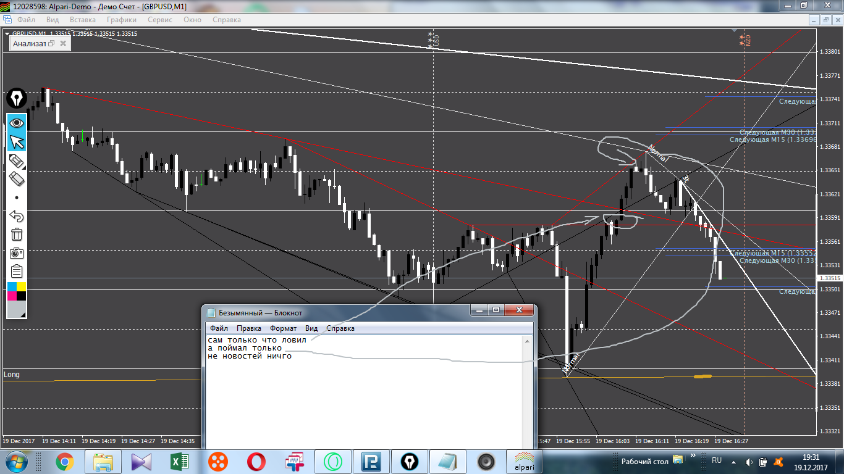Select the pen drawing tool
Screen dimensions: 844x474
tap(17, 161)
